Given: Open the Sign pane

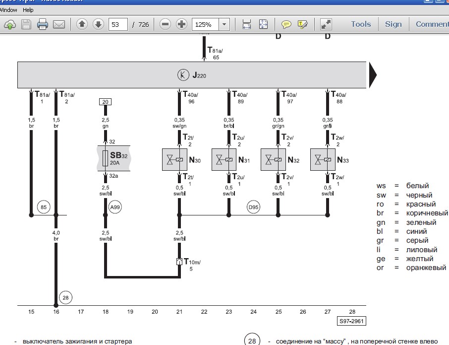Looking at the screenshot, I should pos(393,24).
